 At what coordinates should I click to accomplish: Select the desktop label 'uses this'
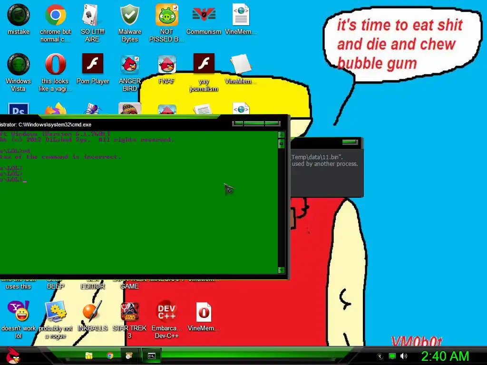point(19,286)
